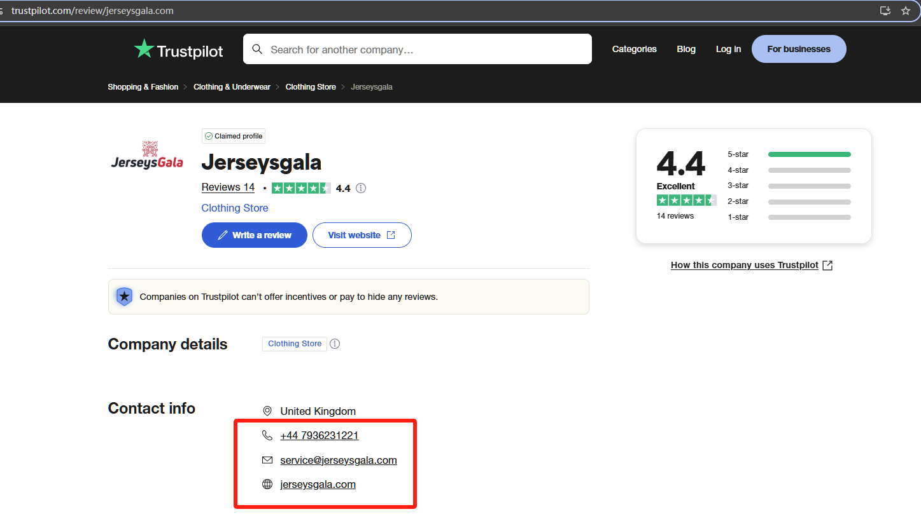The height and width of the screenshot is (514, 921).
Task: Click the Jerseysgala heading
Action: tap(262, 163)
